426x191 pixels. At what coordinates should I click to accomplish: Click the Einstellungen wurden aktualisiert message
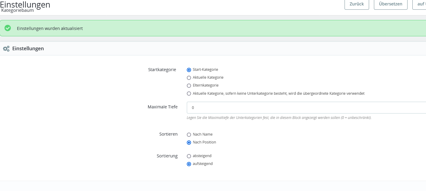pos(50,28)
